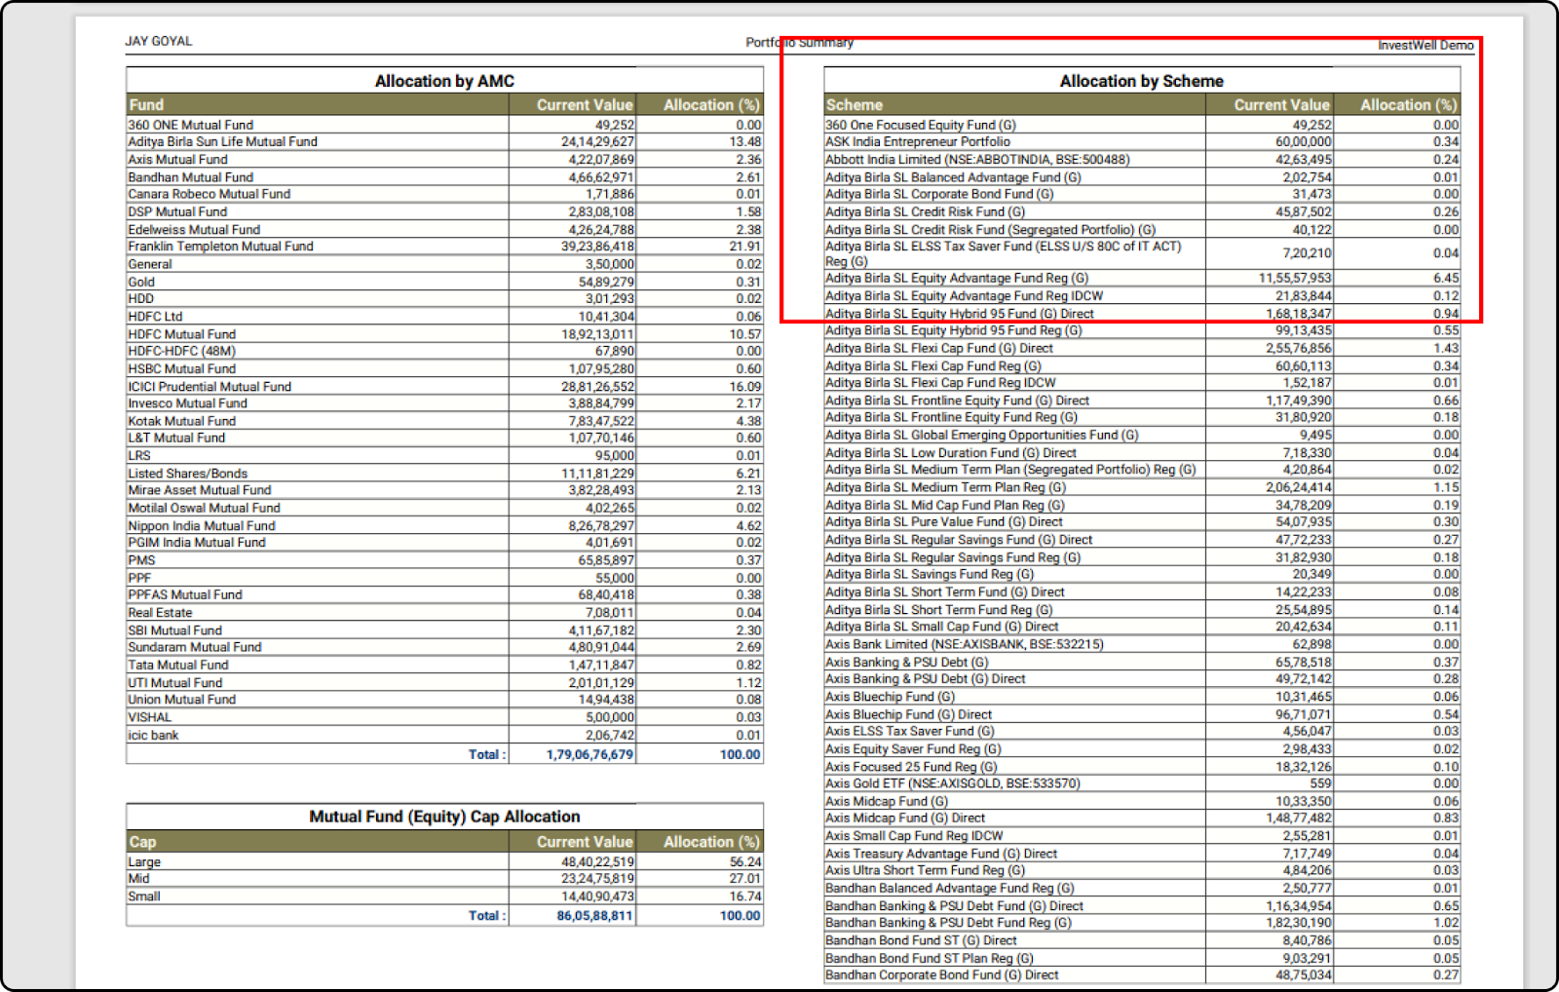Select 'Motilal Oswal Mutual Fund' row
Viewport: 1559px width, 992px height.
pos(444,508)
